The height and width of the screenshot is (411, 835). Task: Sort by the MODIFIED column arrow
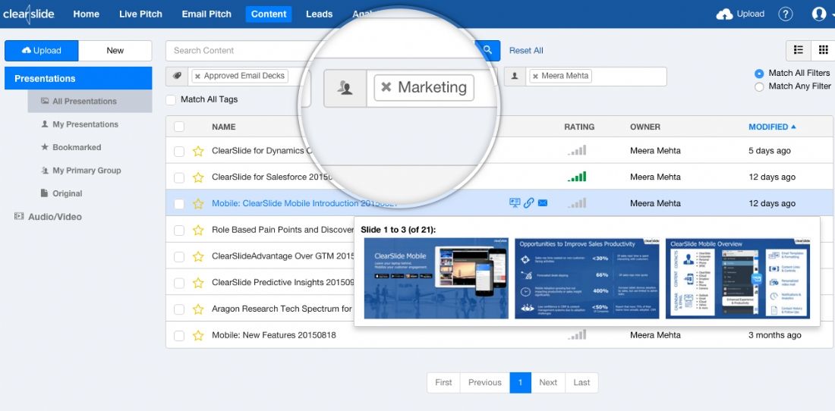(793, 127)
